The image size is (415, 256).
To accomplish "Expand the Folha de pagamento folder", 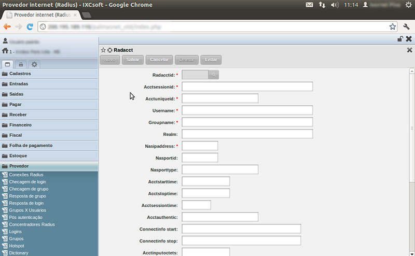I will (49, 146).
